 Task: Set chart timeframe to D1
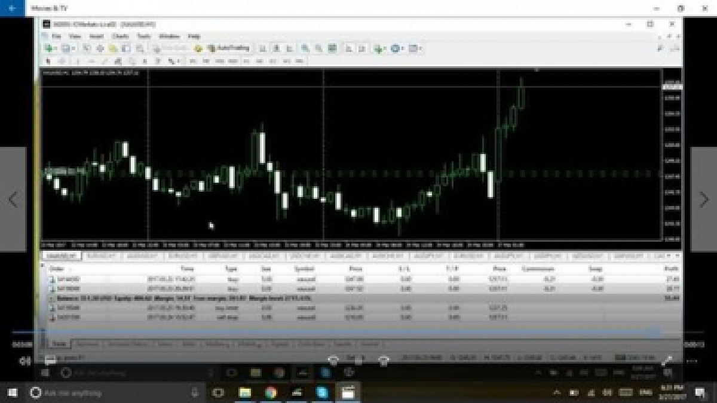click(x=273, y=61)
